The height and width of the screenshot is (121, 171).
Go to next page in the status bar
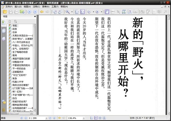50,118
